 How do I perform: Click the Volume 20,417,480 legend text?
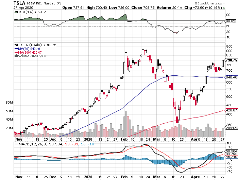[x=32, y=56]
